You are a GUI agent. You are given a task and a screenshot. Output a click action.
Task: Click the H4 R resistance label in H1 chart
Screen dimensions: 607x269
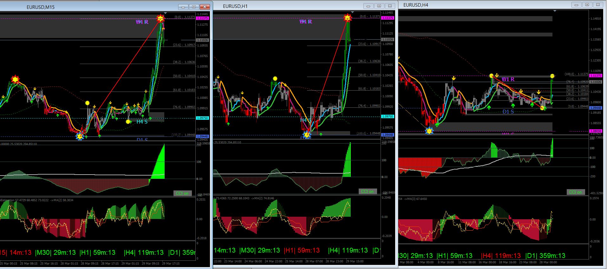306,22
